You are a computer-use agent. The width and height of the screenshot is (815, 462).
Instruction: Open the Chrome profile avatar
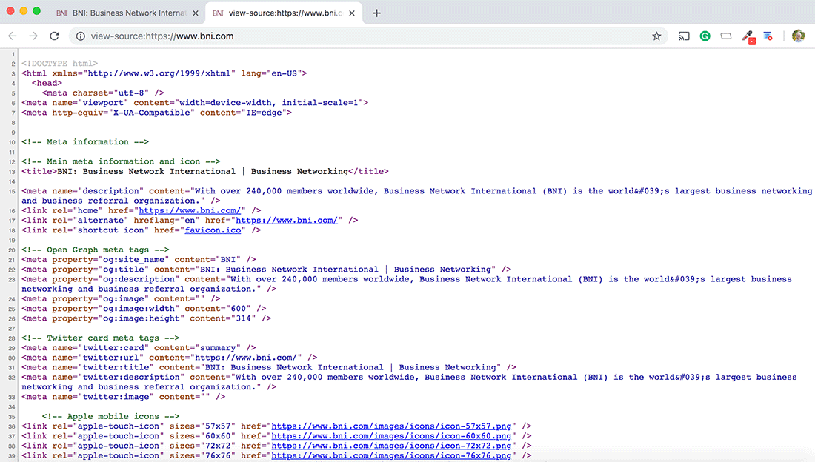tap(798, 36)
